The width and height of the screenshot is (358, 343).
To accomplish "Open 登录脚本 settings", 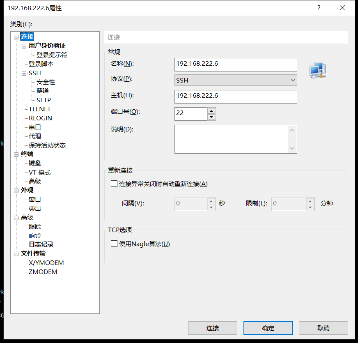I will (x=41, y=64).
